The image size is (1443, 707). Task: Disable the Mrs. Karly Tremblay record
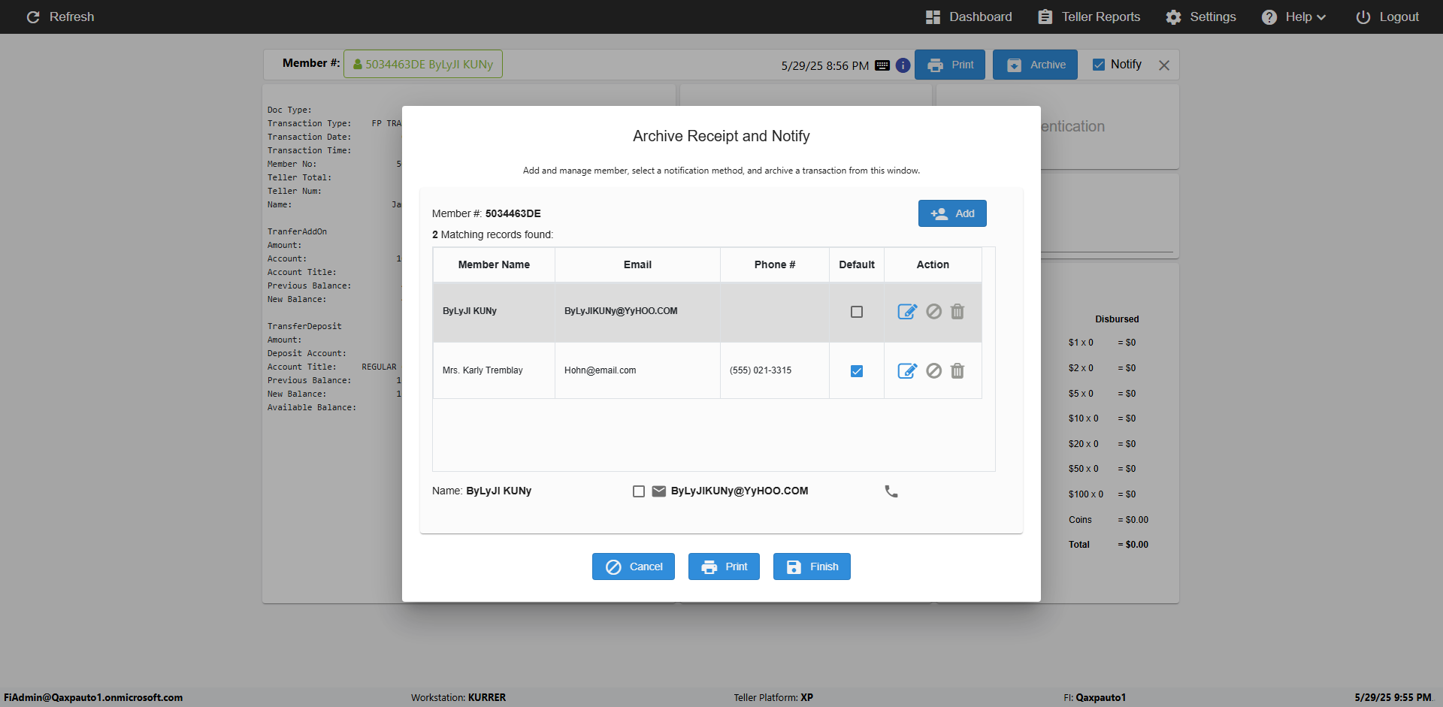933,371
